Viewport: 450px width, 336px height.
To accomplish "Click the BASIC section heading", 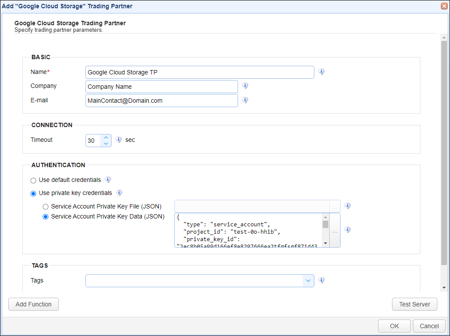I will 41,57.
